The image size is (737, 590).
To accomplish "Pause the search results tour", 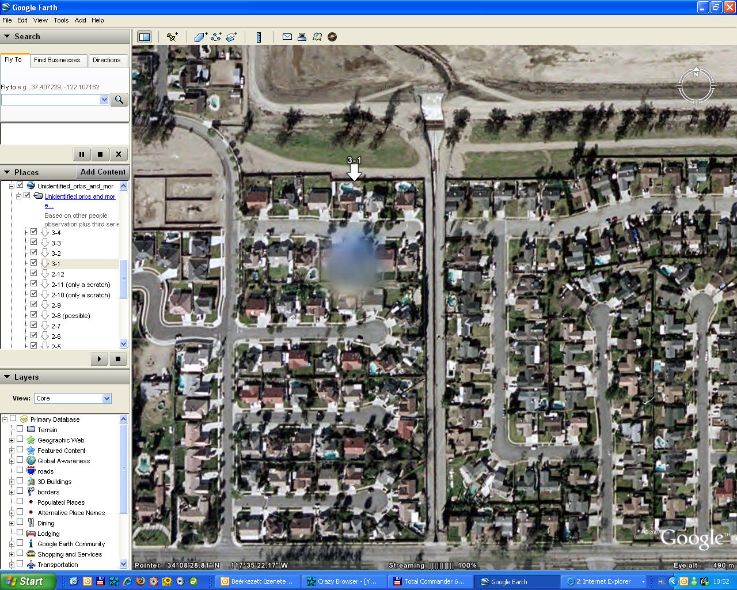I will (82, 154).
